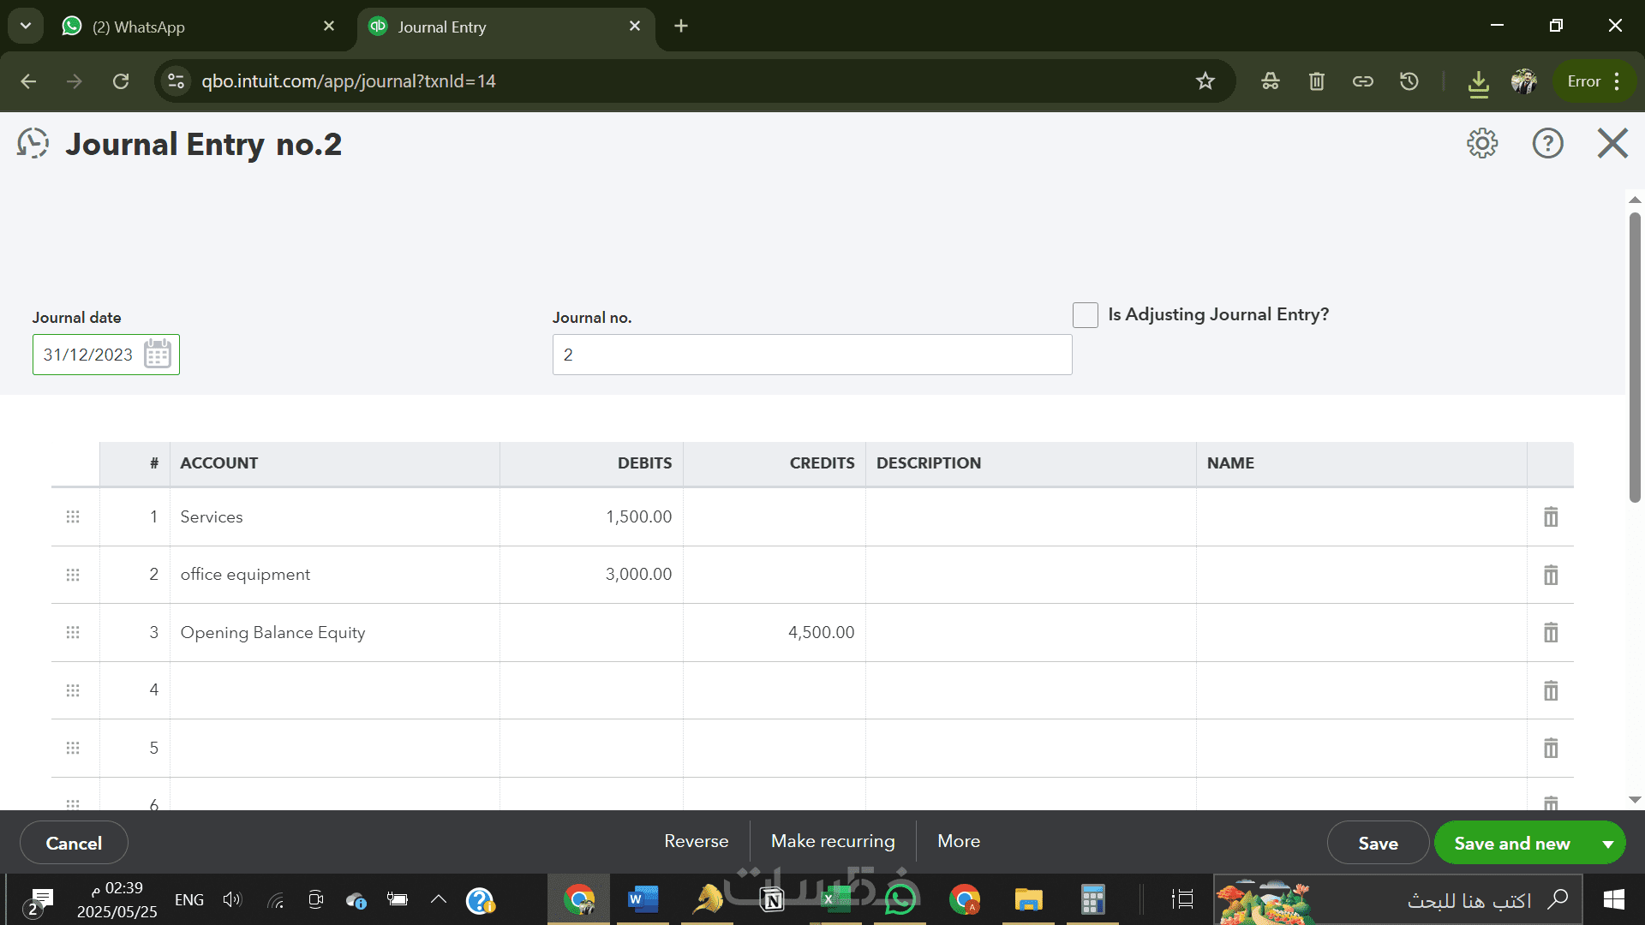Click the Journal no. input field
Viewport: 1645px width, 925px height.
click(x=811, y=355)
